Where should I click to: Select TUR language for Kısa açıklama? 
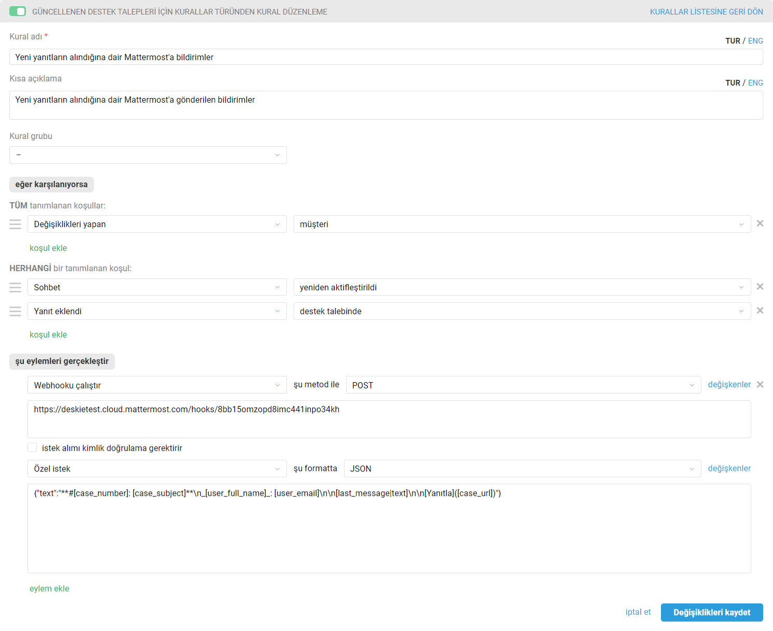[x=733, y=83]
